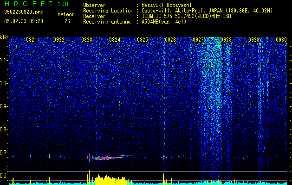This screenshot has width=292, height=185.
Task: Click the 0921 time marker
Action: click(x=31, y=40)
